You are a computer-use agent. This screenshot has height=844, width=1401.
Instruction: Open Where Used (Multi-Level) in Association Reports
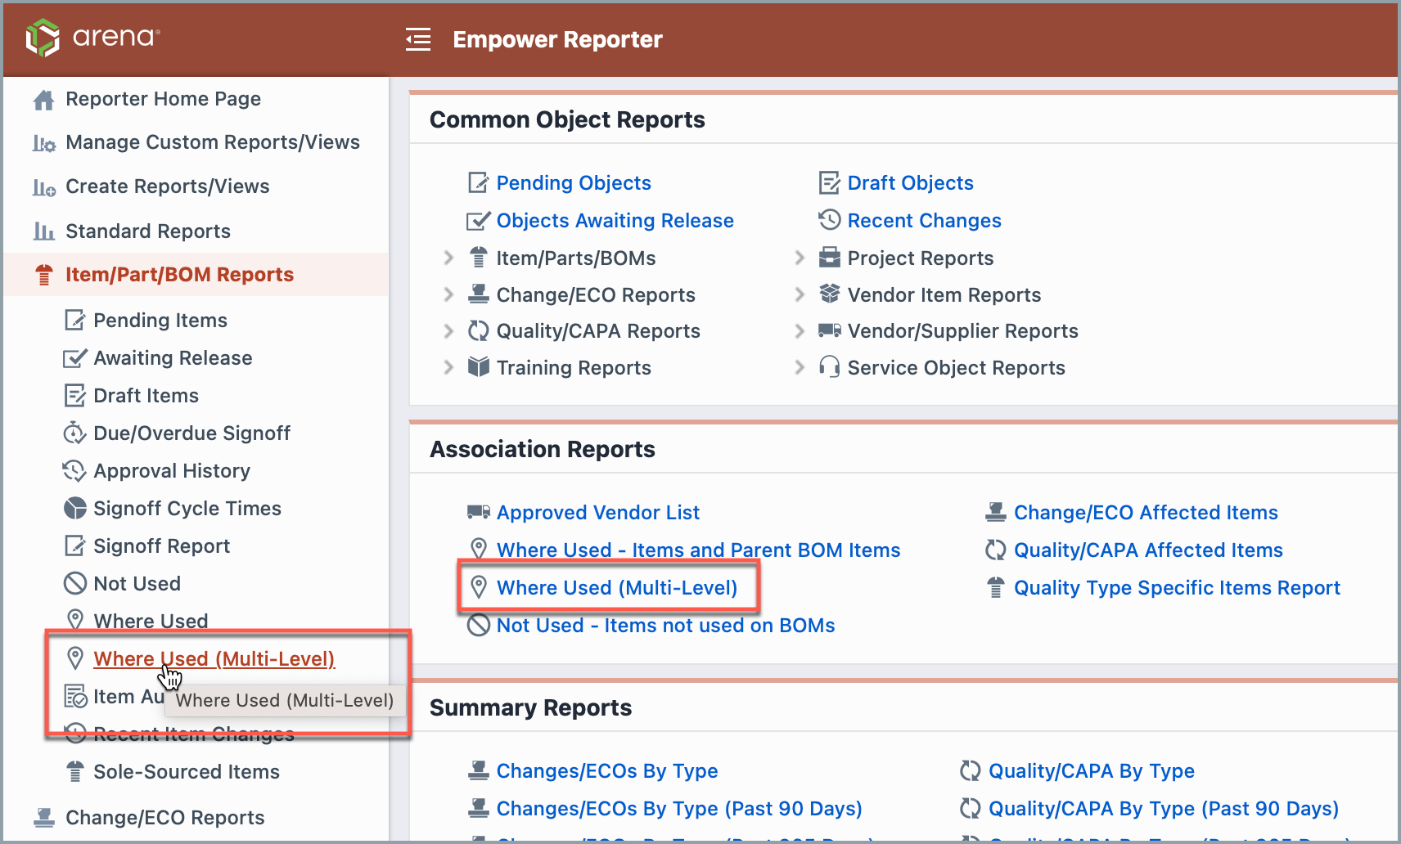616,587
